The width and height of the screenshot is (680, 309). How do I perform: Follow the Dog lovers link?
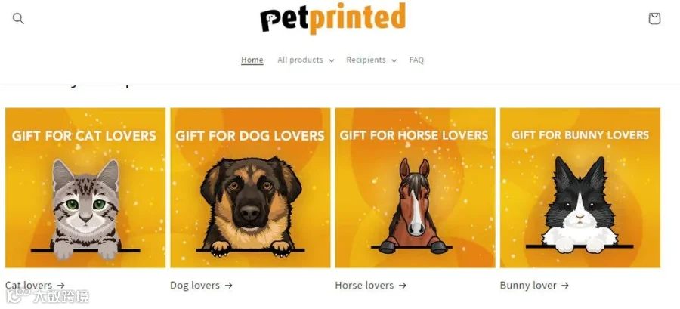click(195, 285)
